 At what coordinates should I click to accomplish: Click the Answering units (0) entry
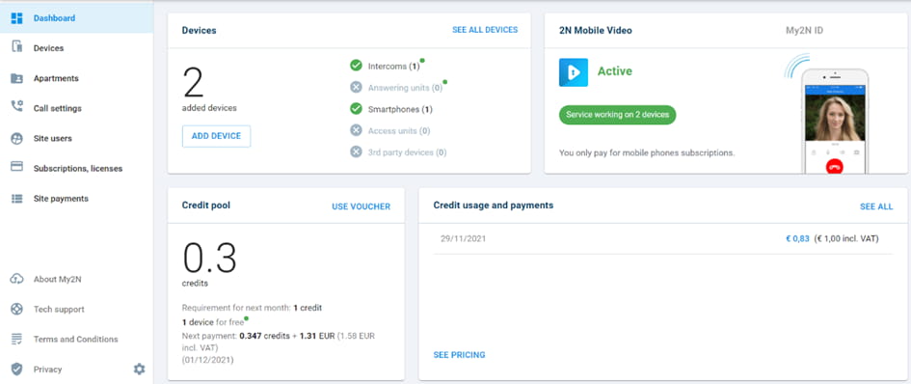[x=405, y=88]
